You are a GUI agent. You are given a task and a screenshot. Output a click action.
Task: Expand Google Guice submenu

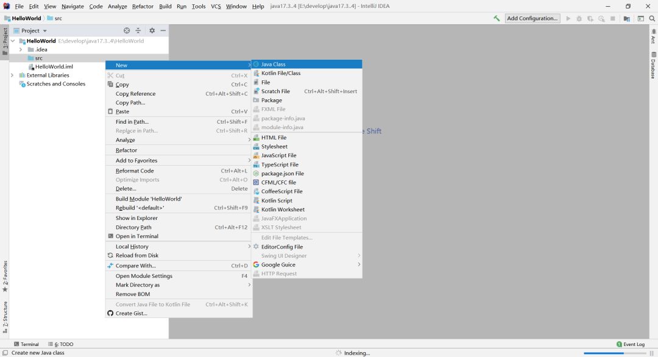click(x=306, y=265)
